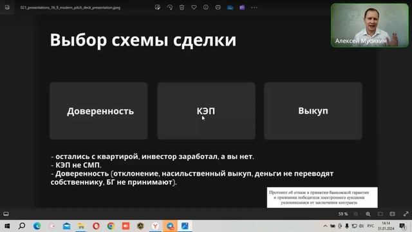Rotate the image with the rotate icon

pyautogui.click(x=170, y=7)
